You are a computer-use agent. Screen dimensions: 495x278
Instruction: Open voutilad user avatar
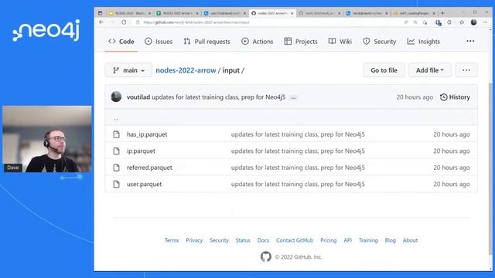[x=116, y=97]
